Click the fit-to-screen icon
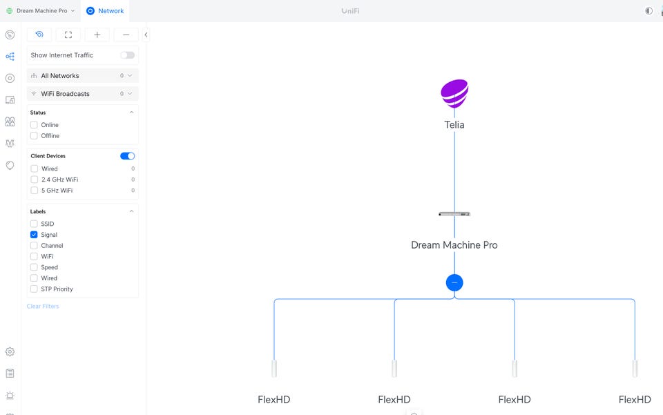This screenshot has height=415, width=663. [68, 35]
